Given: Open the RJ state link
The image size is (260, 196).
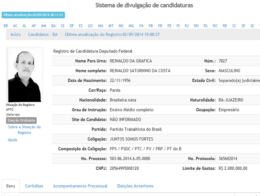Looking at the screenshot, I should pyautogui.click(x=187, y=26).
